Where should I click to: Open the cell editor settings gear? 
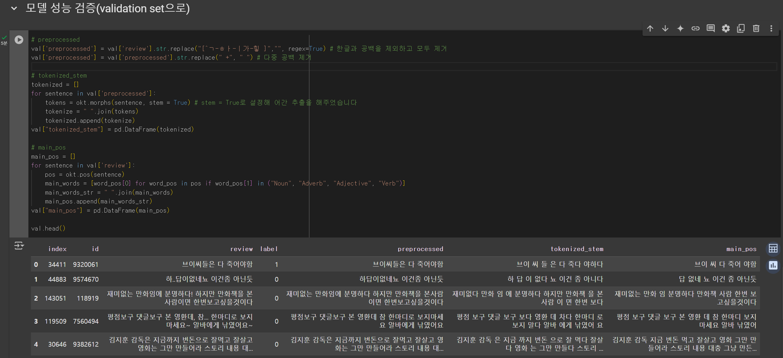(726, 28)
